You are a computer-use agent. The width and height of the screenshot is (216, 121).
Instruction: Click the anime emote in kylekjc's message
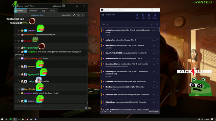tap(38, 80)
